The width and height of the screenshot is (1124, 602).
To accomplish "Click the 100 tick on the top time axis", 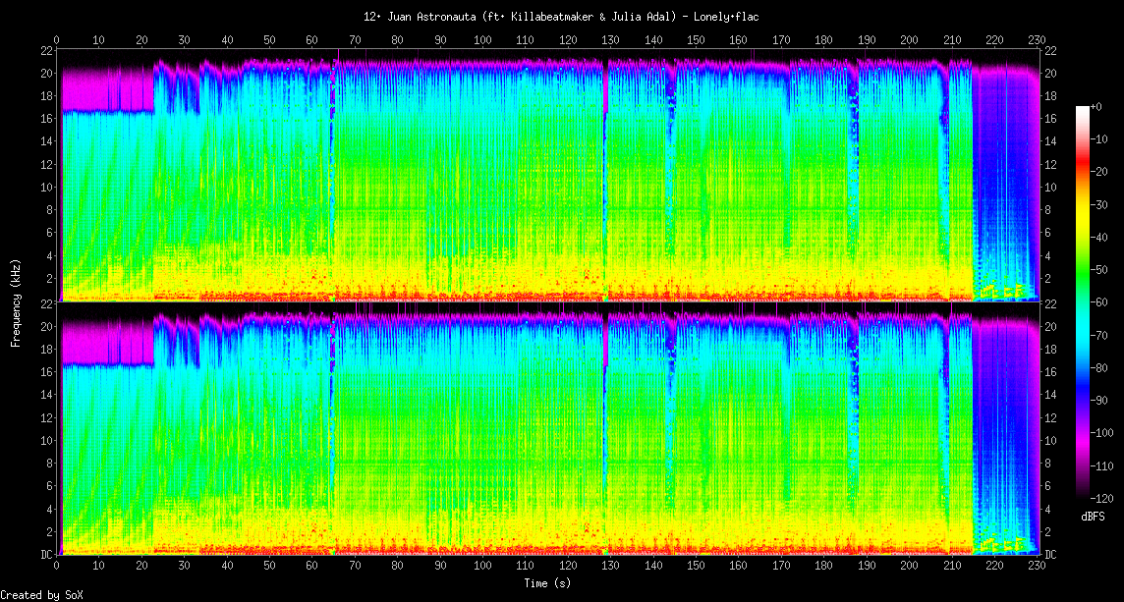I will pos(482,39).
